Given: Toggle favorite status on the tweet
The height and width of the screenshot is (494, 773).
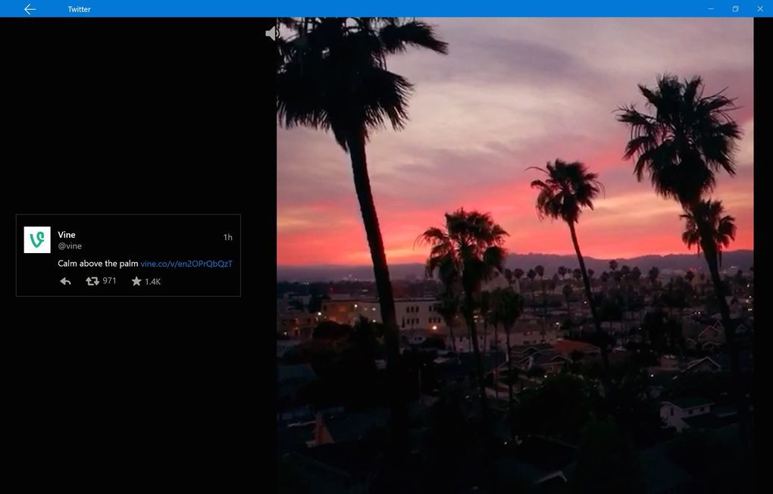Looking at the screenshot, I should click(x=136, y=280).
